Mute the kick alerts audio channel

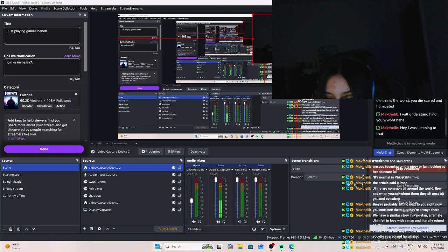pos(239,222)
